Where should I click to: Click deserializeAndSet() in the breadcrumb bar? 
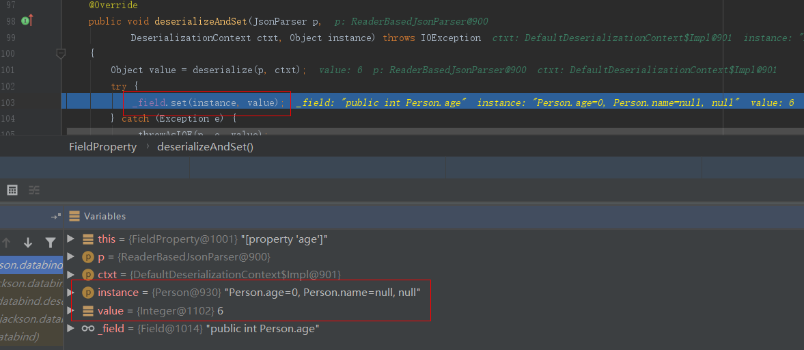[205, 147]
